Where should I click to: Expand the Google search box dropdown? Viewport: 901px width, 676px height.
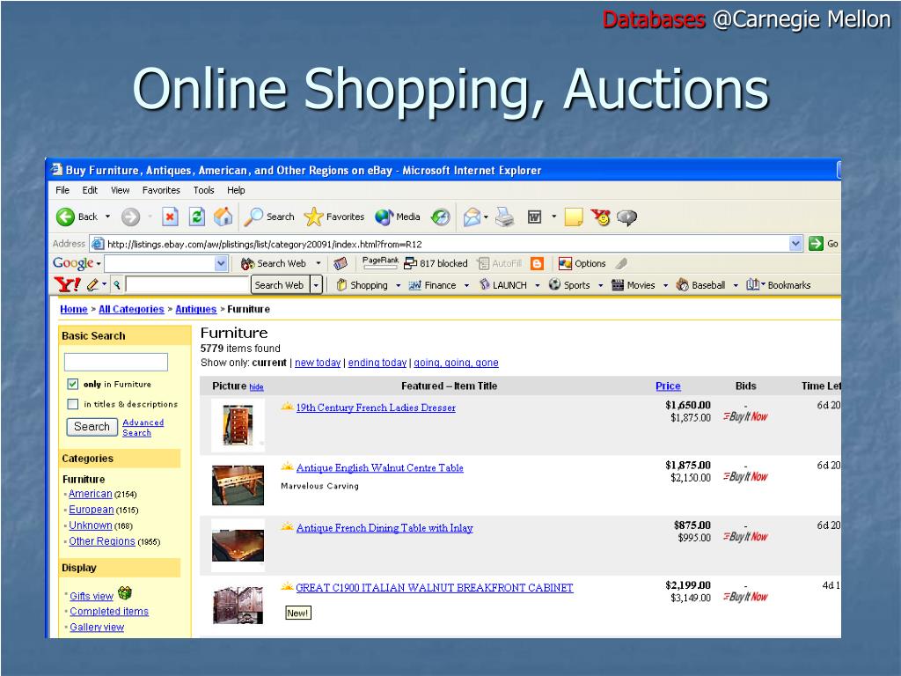(221, 263)
